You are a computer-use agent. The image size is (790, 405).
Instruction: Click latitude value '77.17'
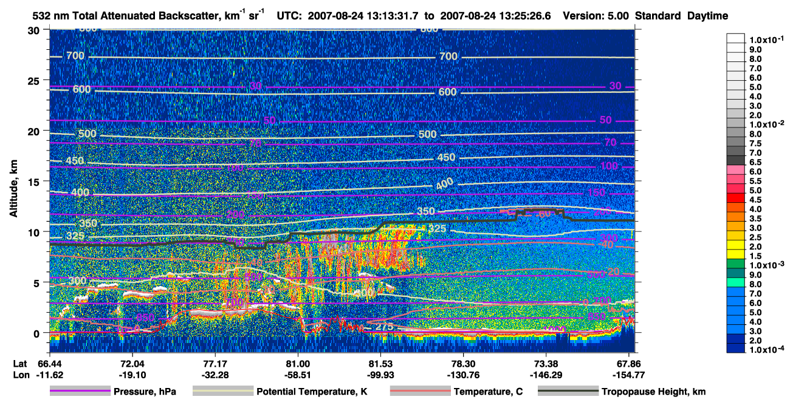pos(215,364)
